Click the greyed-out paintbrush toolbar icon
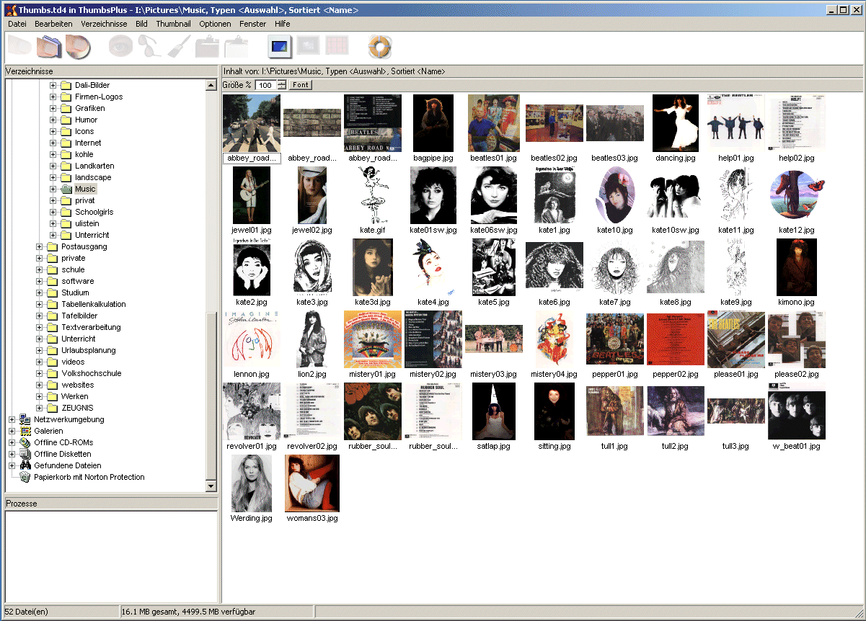Viewport: 866px width, 621px height. pyautogui.click(x=179, y=47)
